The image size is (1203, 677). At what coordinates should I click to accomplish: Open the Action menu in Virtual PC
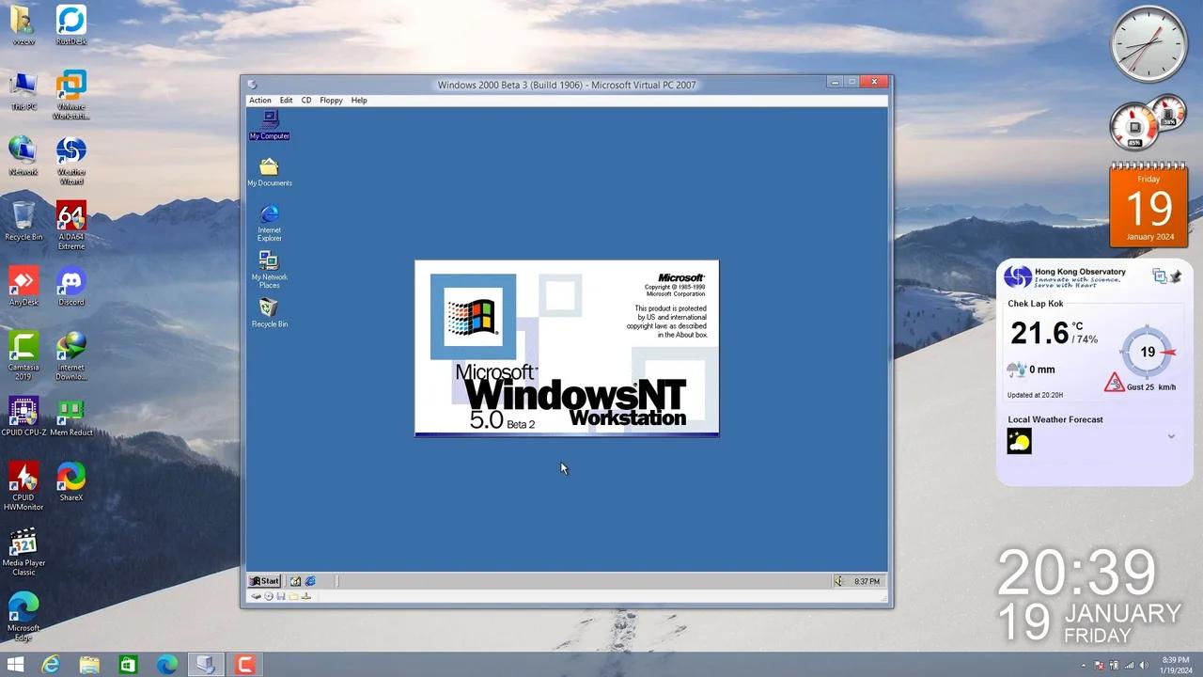point(260,100)
